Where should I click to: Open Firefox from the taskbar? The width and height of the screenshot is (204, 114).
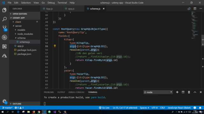point(34,112)
